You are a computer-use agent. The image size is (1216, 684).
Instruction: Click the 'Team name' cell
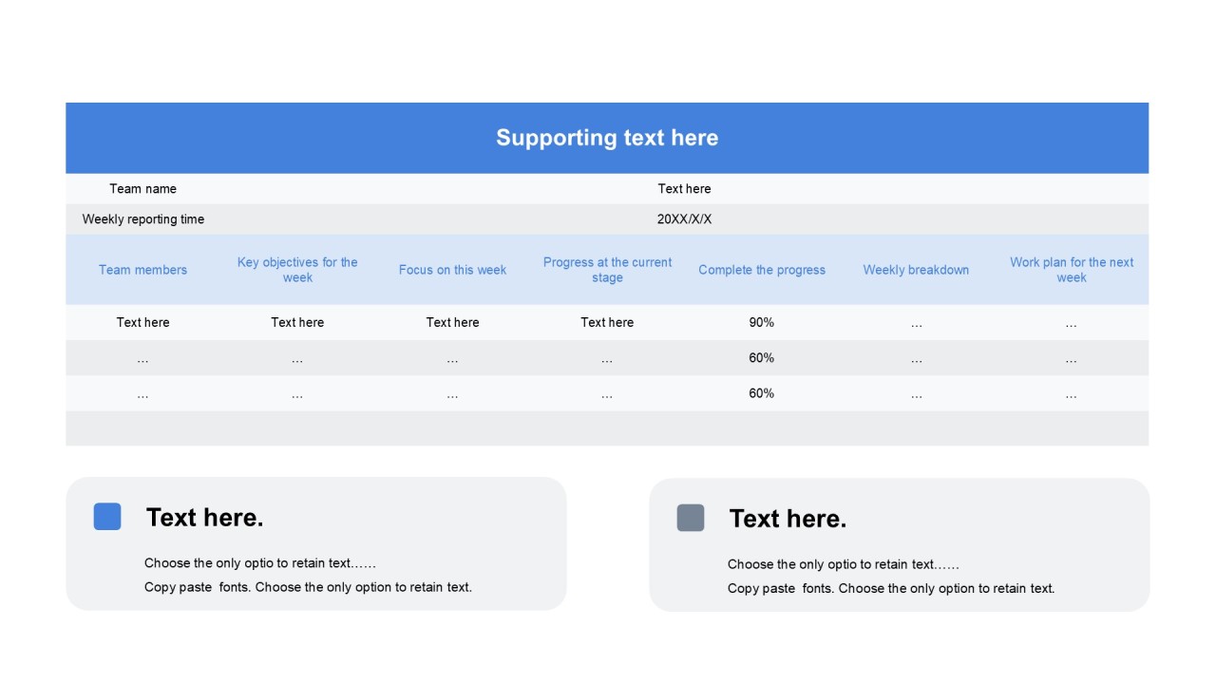[x=142, y=189]
